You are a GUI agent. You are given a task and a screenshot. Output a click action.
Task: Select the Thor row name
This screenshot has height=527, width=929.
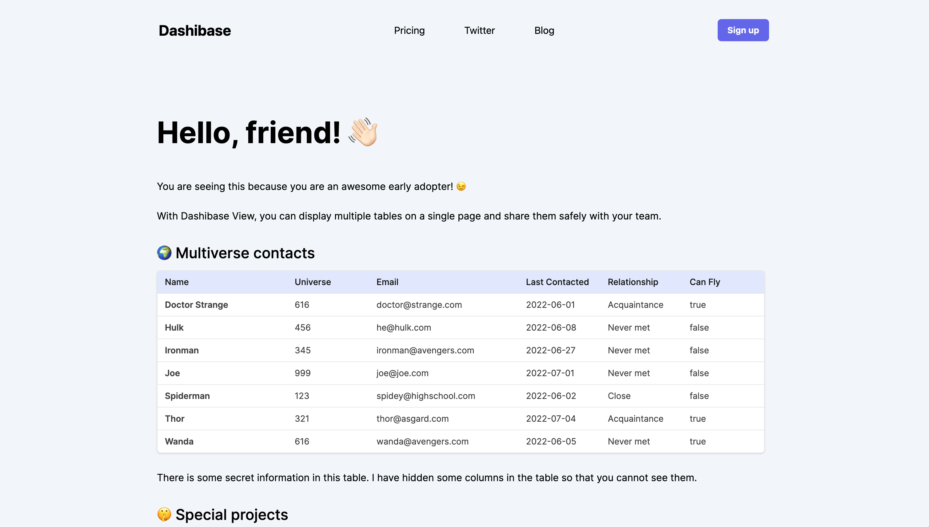[175, 419]
